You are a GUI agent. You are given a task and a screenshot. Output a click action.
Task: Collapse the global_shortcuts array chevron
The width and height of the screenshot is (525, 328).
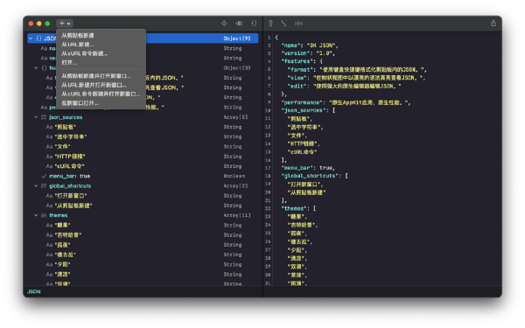click(x=36, y=185)
